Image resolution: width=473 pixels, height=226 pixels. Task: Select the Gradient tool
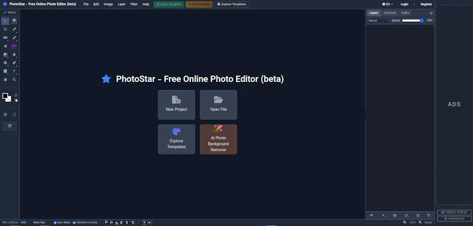pyautogui.click(x=5, y=54)
